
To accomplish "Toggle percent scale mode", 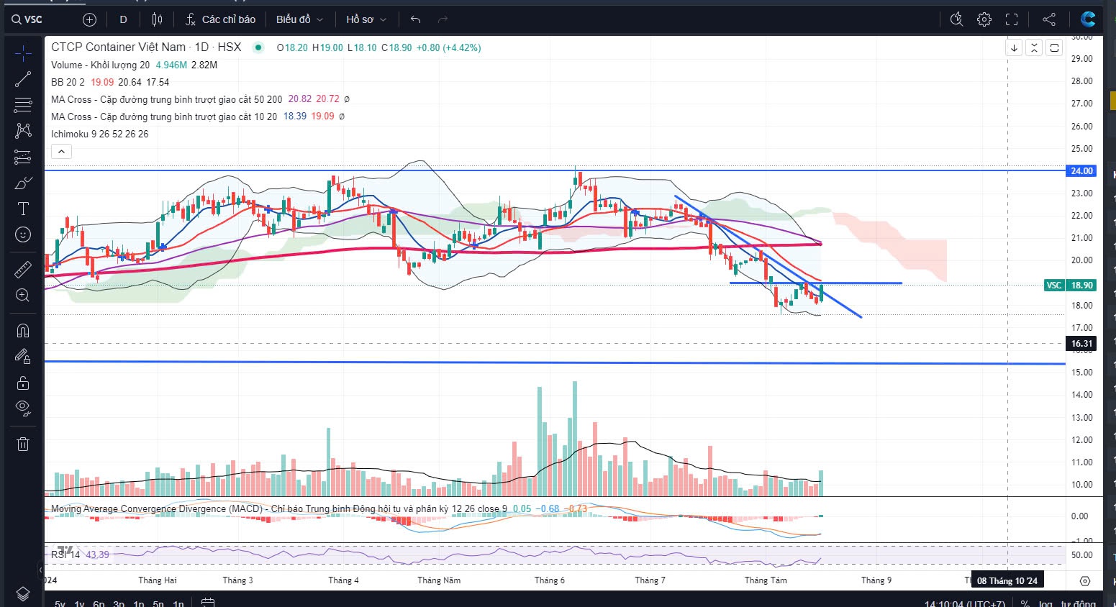I will tap(1025, 603).
